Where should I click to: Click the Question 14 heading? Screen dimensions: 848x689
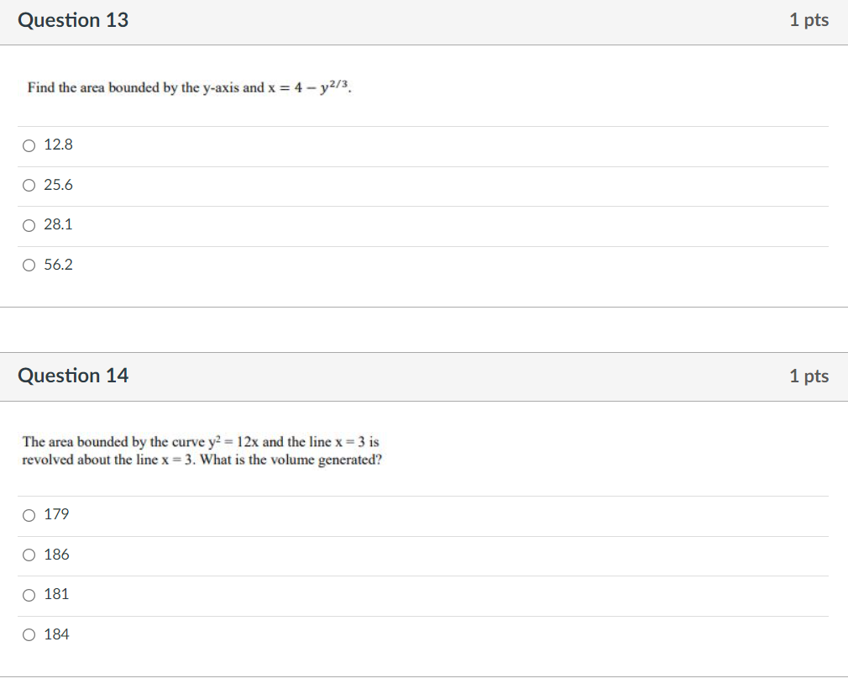[73, 376]
